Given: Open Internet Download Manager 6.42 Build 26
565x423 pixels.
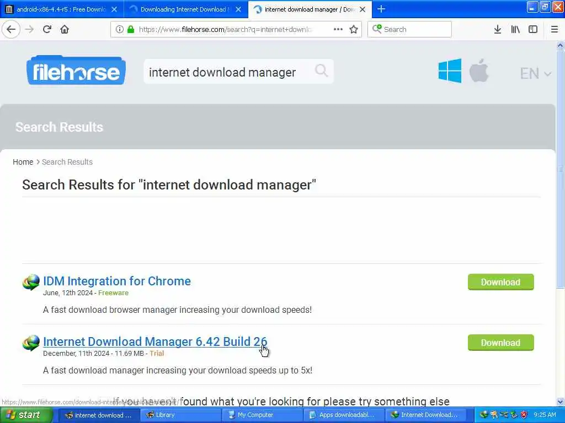Looking at the screenshot, I should [155, 341].
